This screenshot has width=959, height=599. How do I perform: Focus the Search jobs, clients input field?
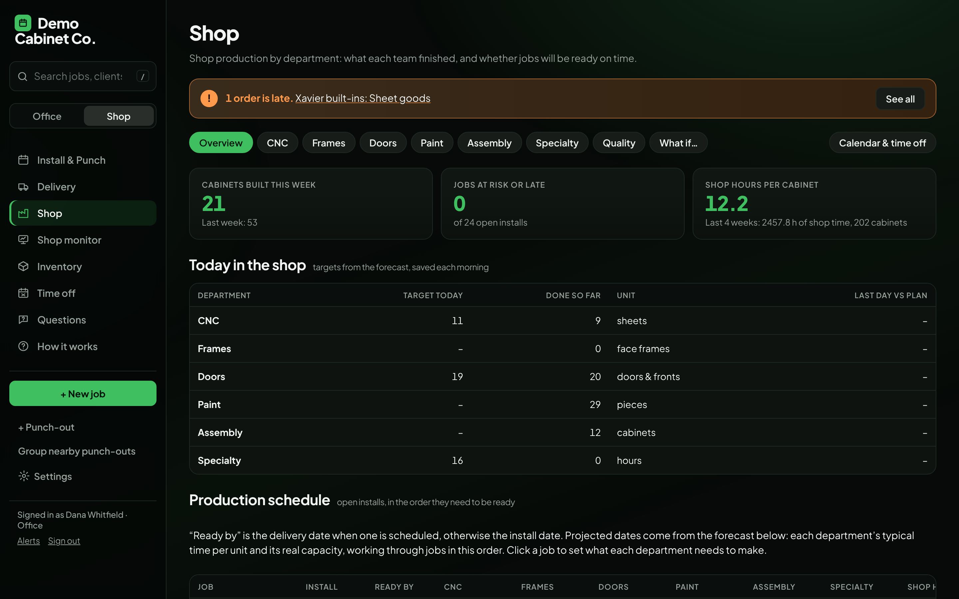(83, 76)
